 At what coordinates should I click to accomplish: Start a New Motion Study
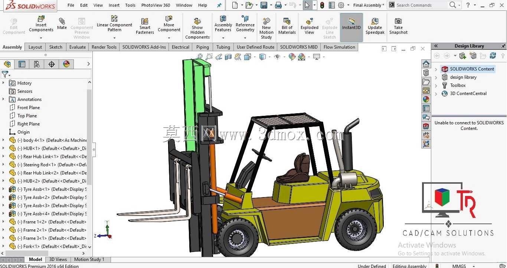point(266,28)
